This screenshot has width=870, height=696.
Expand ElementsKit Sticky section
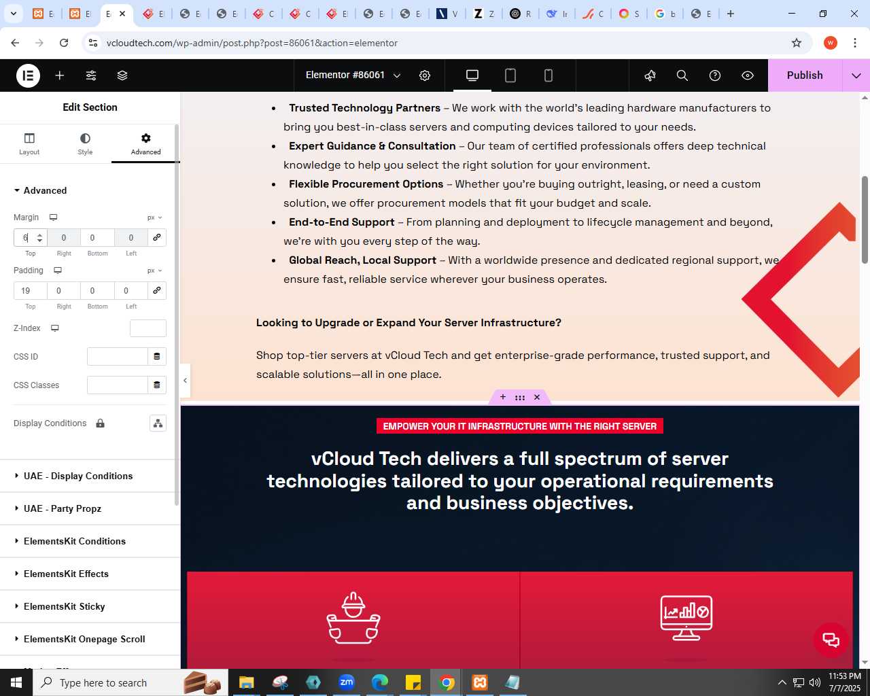click(88, 606)
